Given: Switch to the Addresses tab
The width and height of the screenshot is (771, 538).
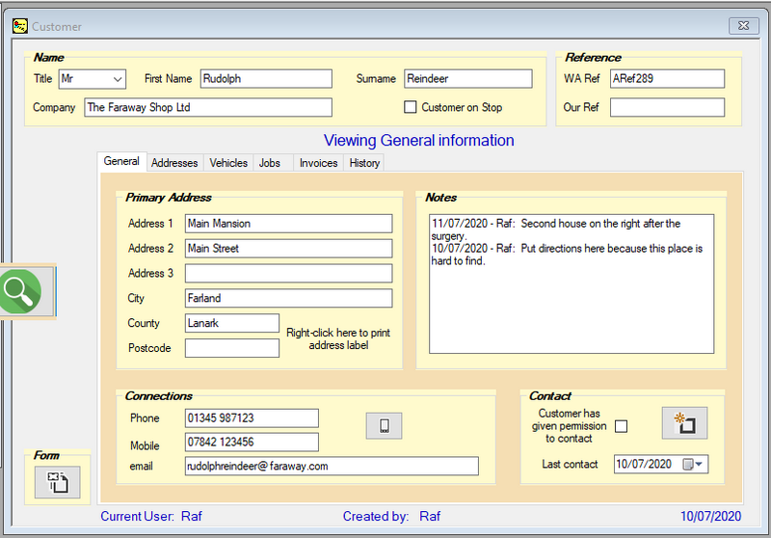Looking at the screenshot, I should click(174, 163).
